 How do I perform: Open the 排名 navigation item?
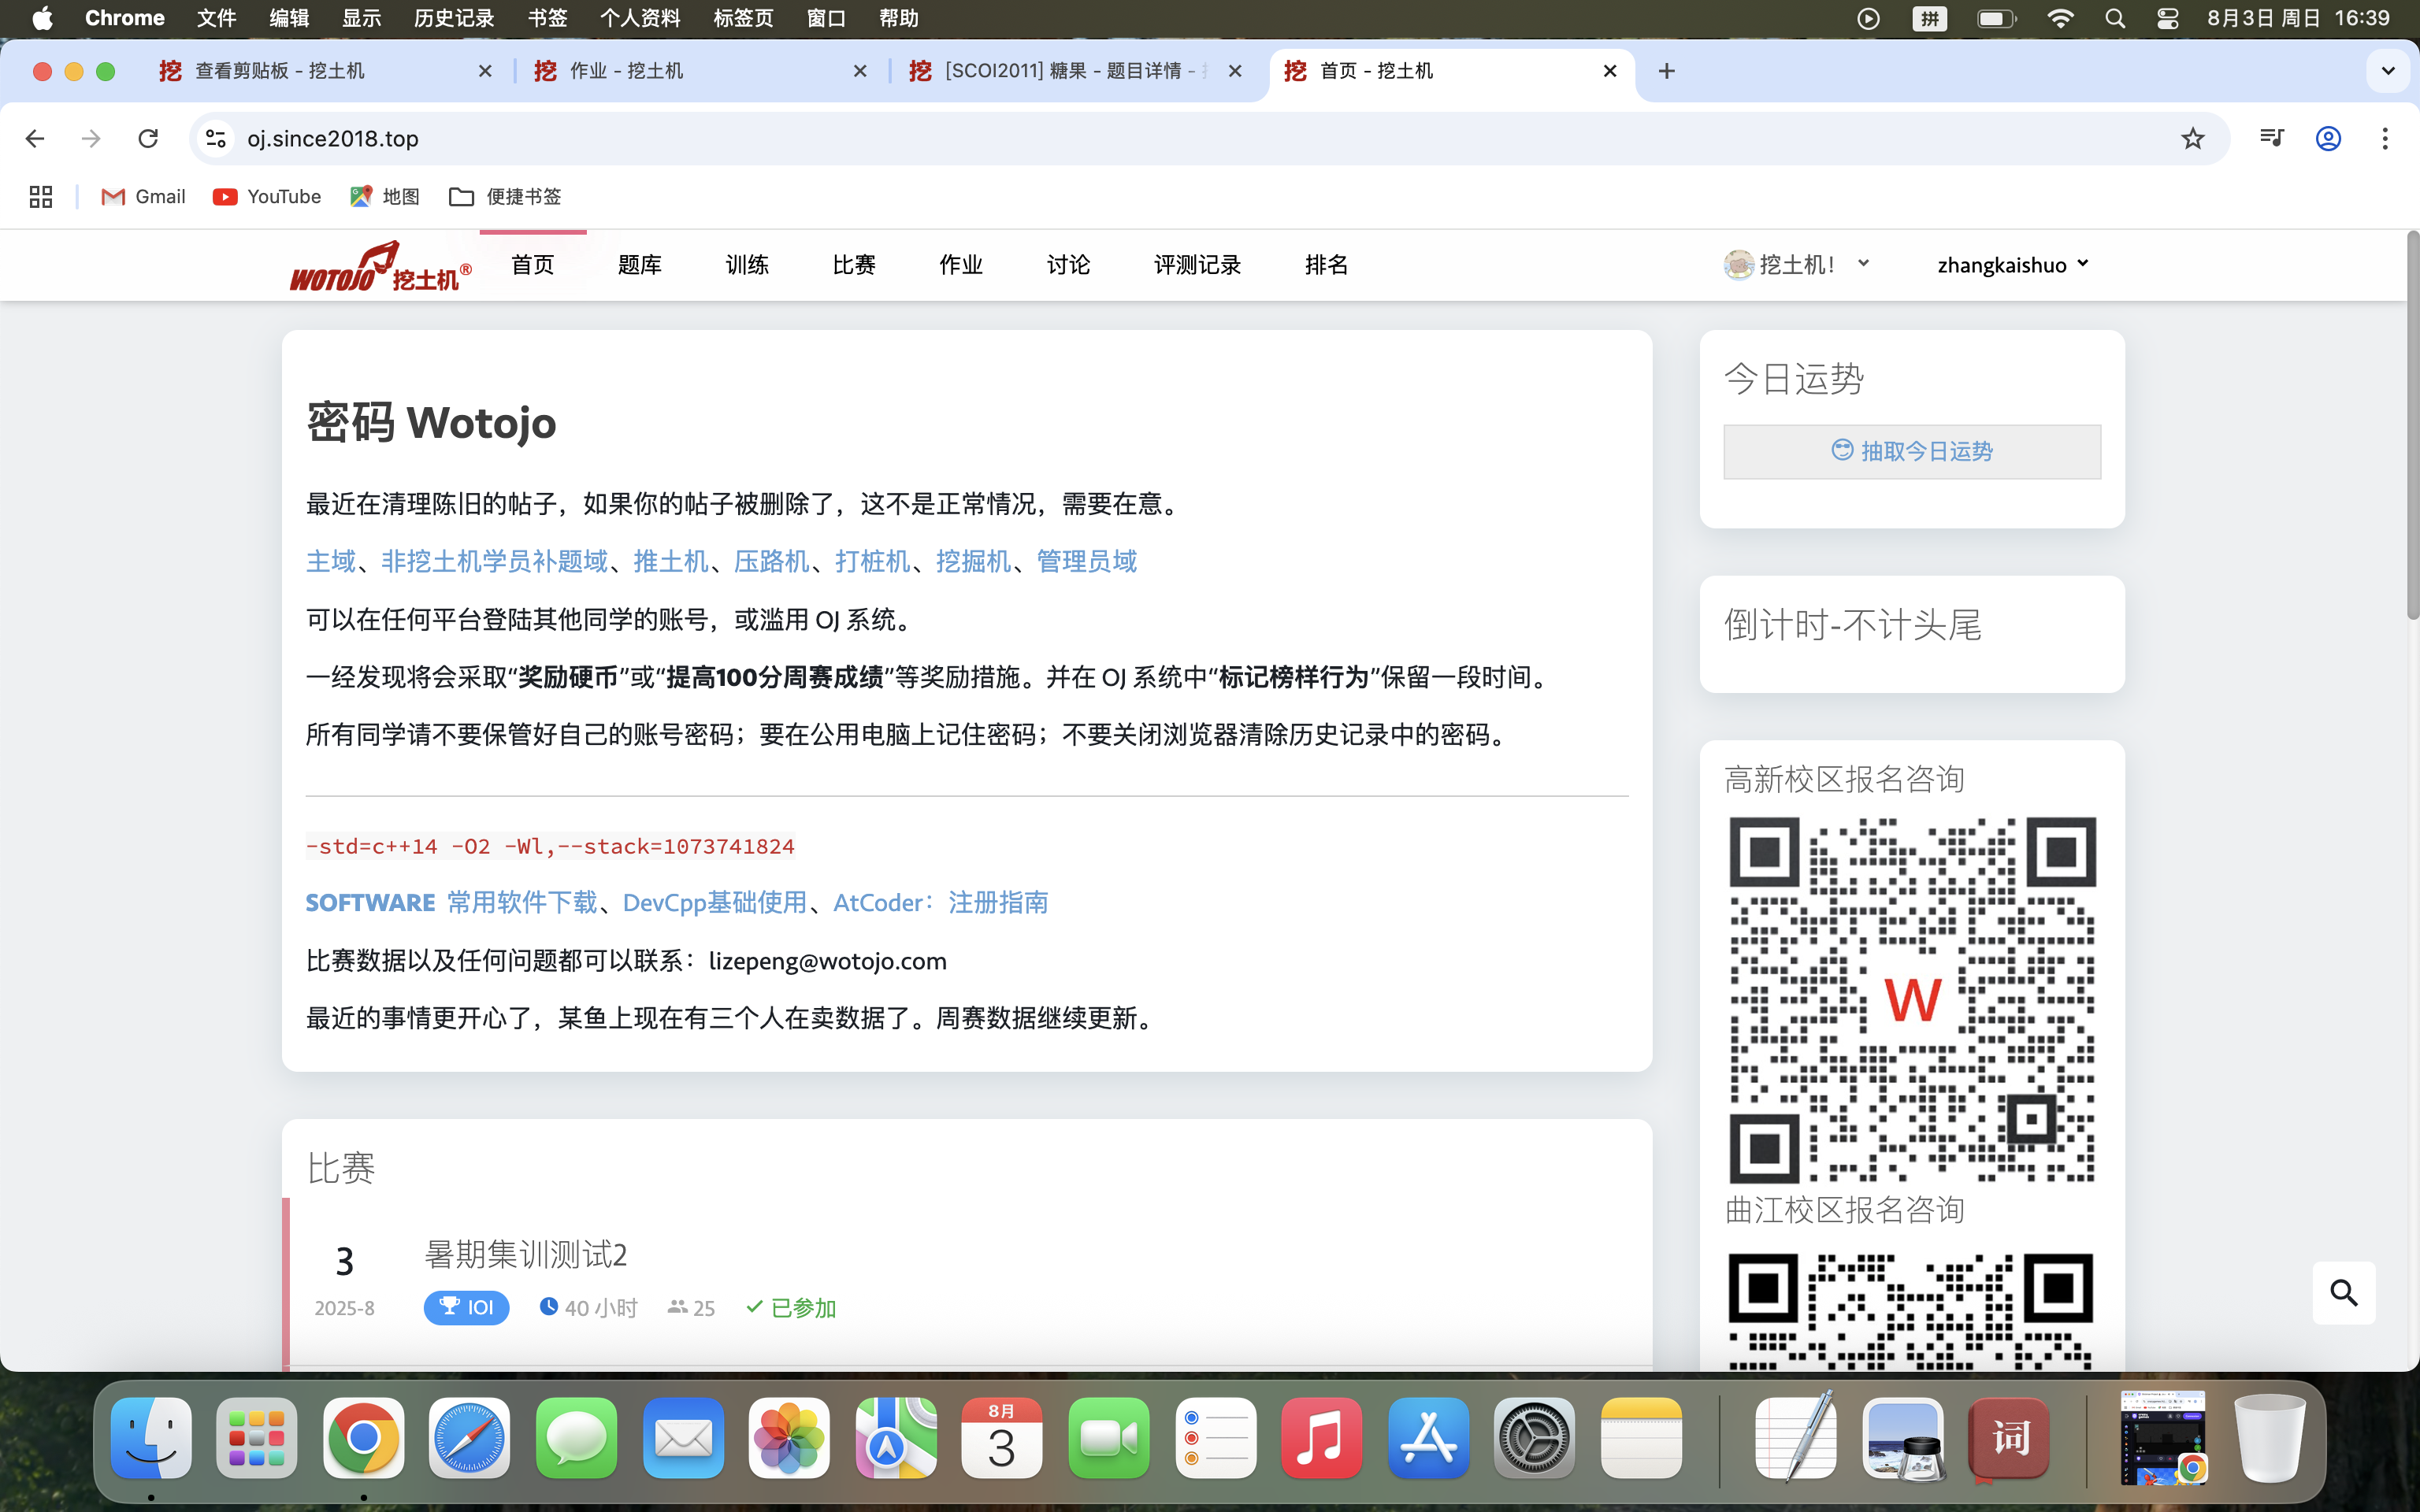click(x=1326, y=265)
